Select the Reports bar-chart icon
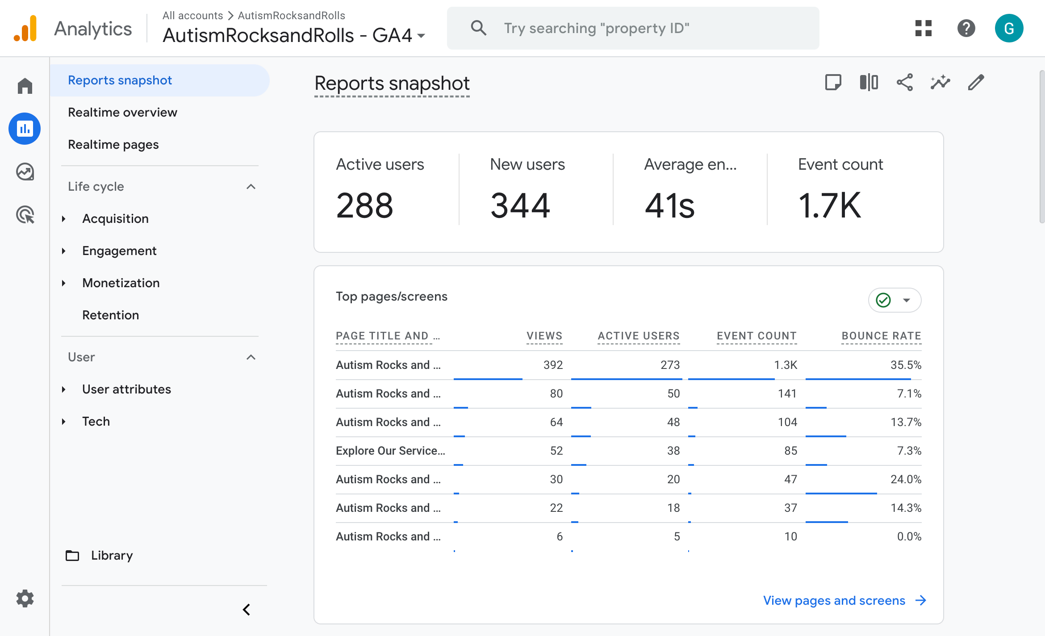The height and width of the screenshot is (636, 1045). pos(25,129)
